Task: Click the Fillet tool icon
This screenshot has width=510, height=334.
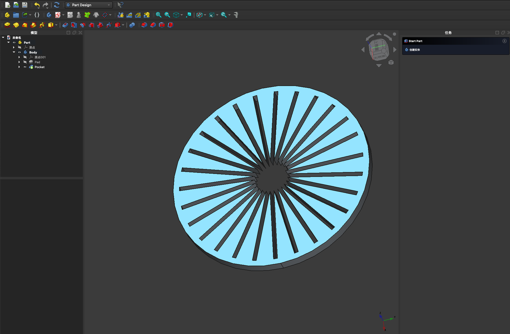Action: (144, 25)
